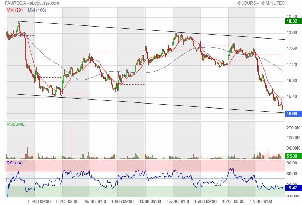The image size is (302, 205).
Task: Click the 60.00 RSI axis value
Action: [292, 174]
